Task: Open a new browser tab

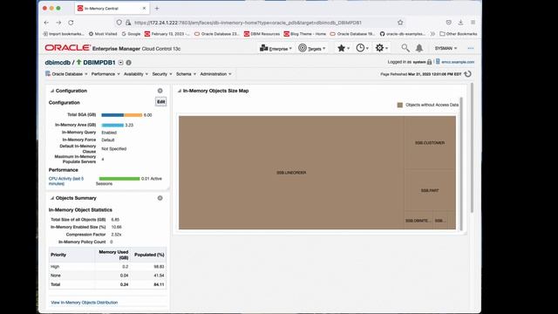Action: pyautogui.click(x=157, y=8)
